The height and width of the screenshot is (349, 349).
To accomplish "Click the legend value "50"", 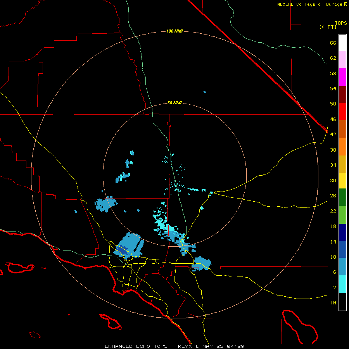I will pyautogui.click(x=333, y=104).
